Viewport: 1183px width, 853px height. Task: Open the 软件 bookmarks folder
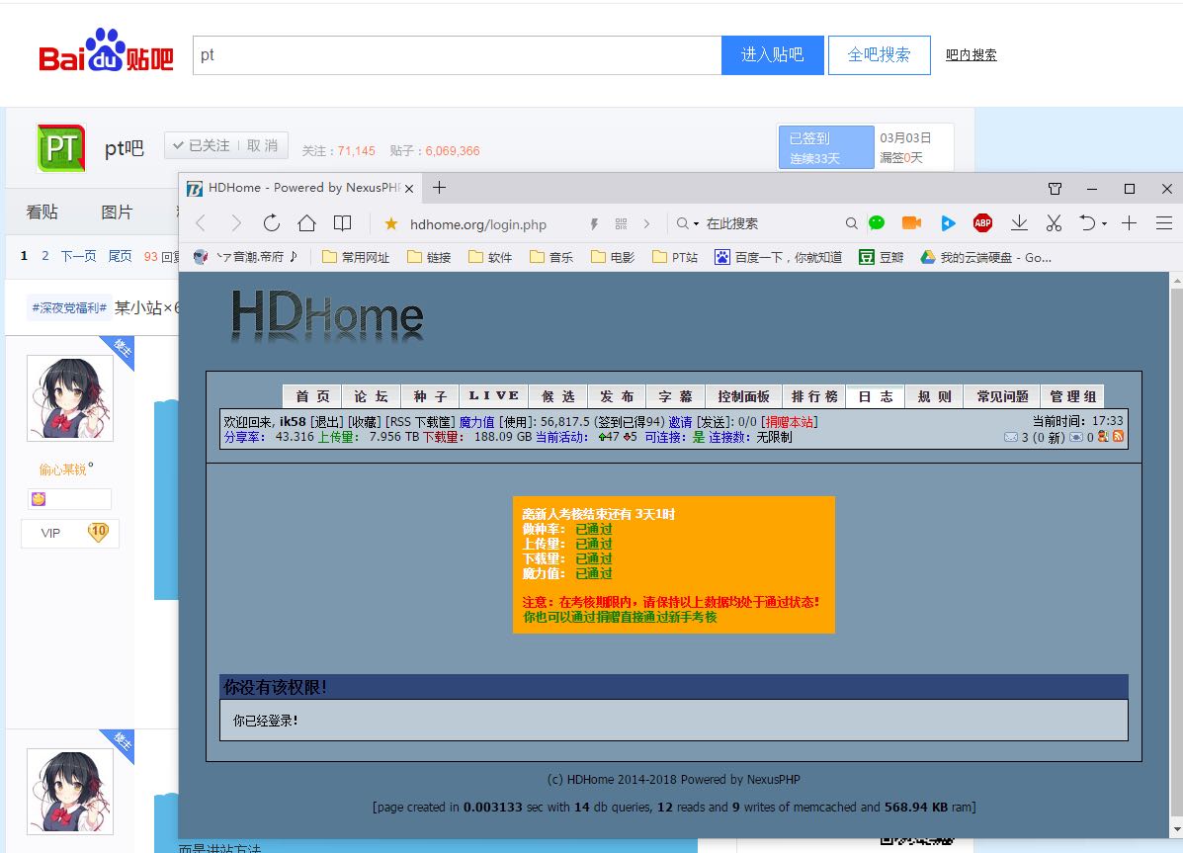point(490,257)
